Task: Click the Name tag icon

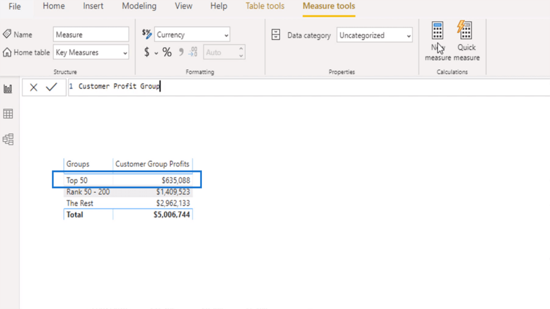Action: pyautogui.click(x=6, y=34)
